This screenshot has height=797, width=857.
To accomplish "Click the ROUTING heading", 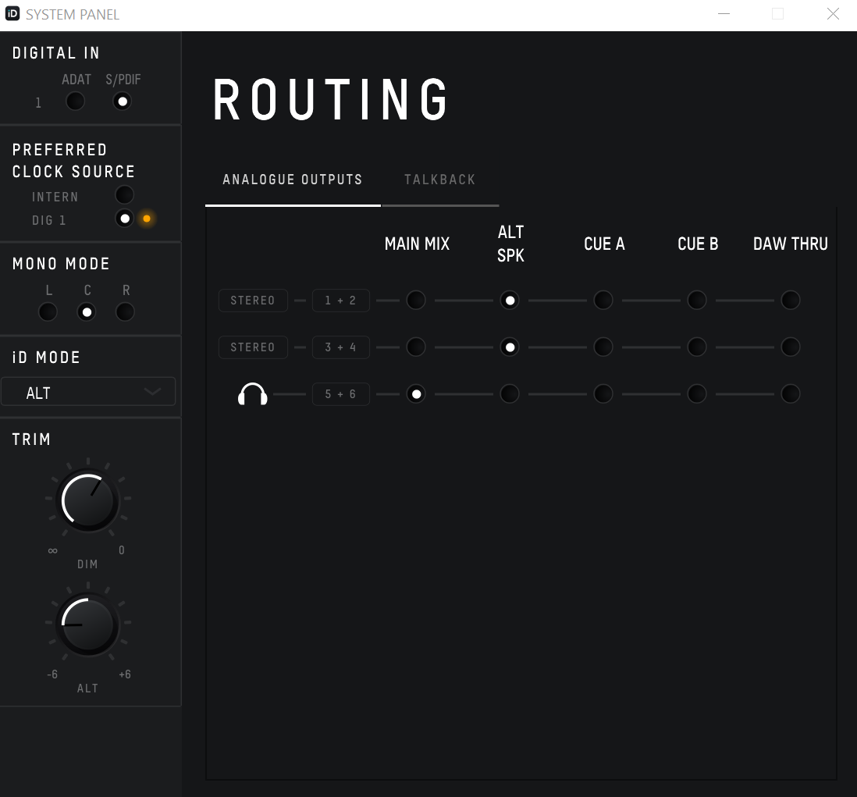I will [331, 99].
